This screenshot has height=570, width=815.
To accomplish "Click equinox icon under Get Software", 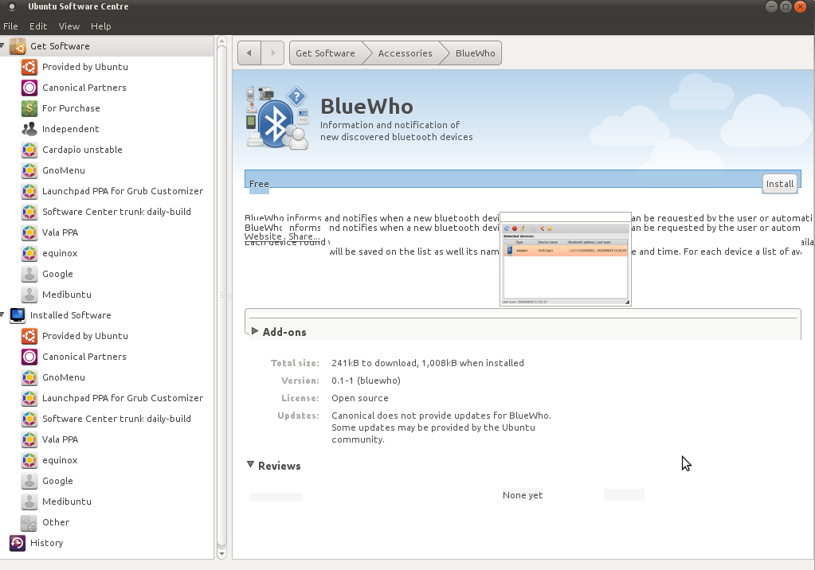I will (x=29, y=253).
